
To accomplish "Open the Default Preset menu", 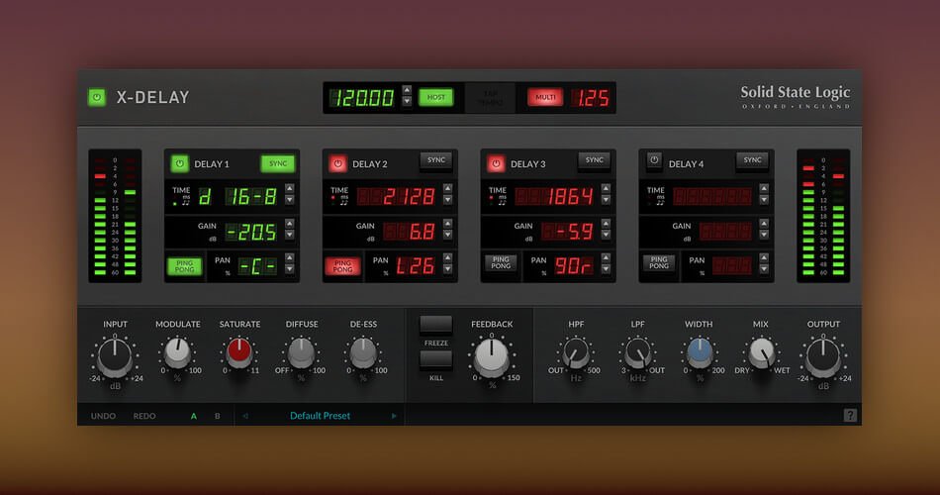I will point(320,416).
